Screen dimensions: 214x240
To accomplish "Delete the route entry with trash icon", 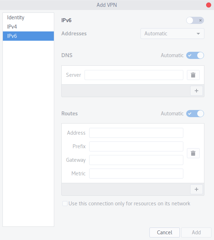I will [193, 153].
